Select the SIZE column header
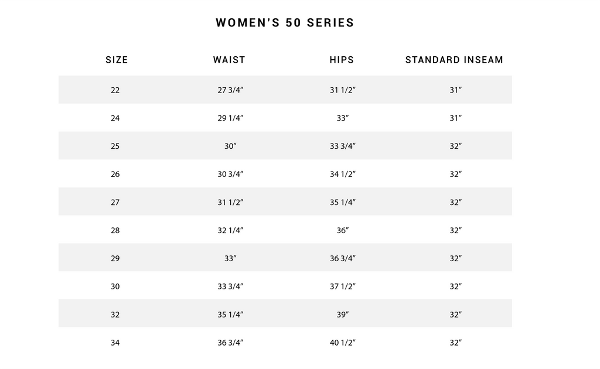The width and height of the screenshot is (600, 369). (x=117, y=60)
